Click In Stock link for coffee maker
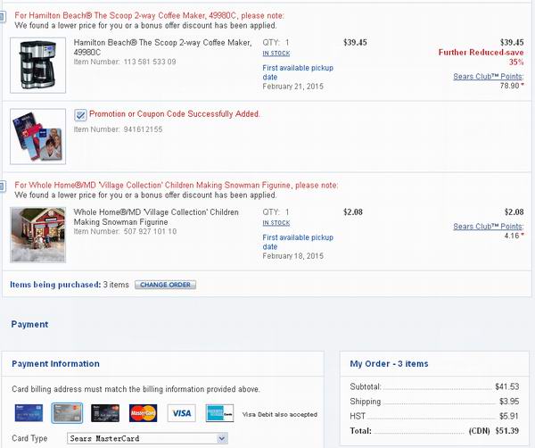This screenshot has height=448, width=535. (x=276, y=54)
